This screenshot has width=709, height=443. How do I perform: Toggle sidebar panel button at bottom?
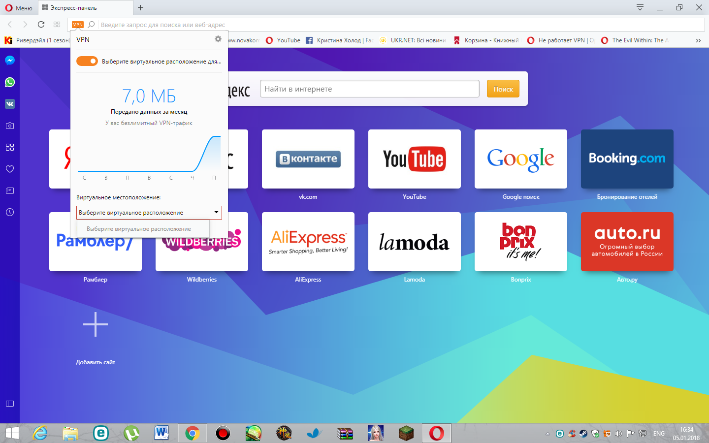(x=10, y=404)
